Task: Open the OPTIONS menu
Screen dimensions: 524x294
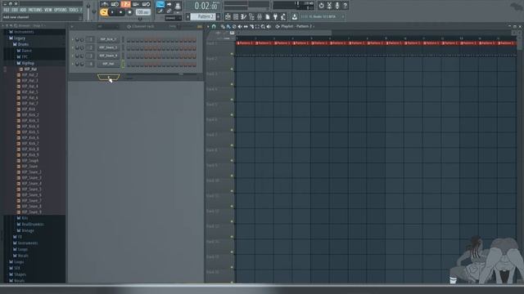Action: [60, 10]
